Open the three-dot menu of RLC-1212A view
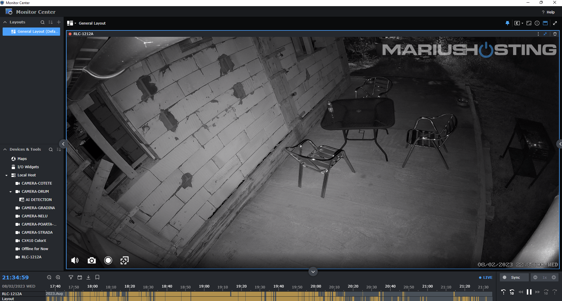Image resolution: width=562 pixels, height=301 pixels. (x=538, y=34)
